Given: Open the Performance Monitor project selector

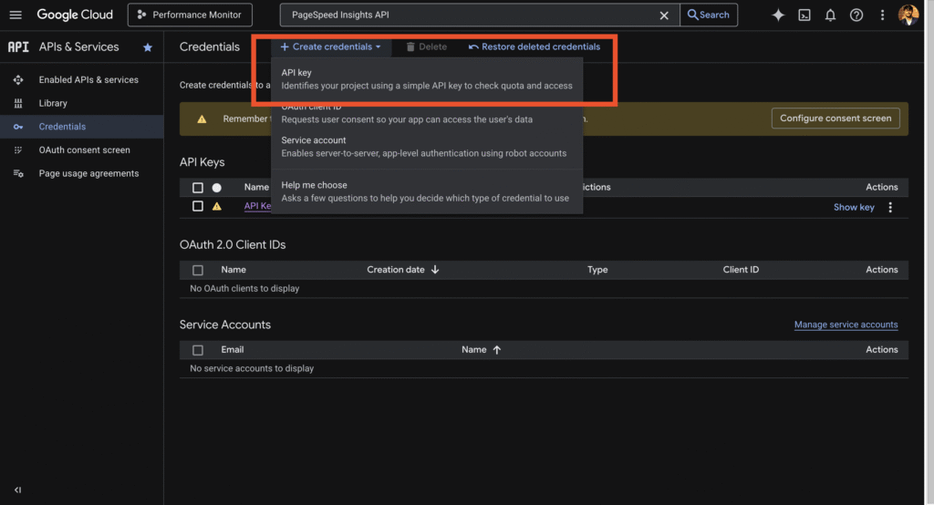Looking at the screenshot, I should pyautogui.click(x=190, y=15).
